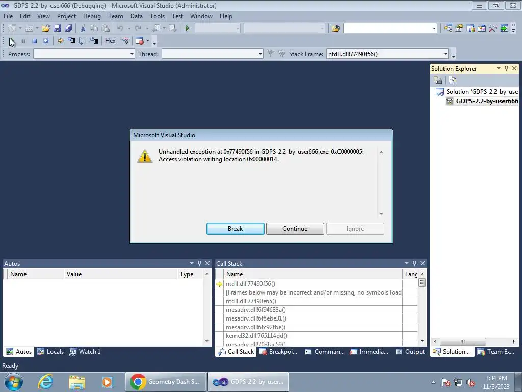The width and height of the screenshot is (522, 392).
Task: Open the Help menu
Action: pos(226,16)
